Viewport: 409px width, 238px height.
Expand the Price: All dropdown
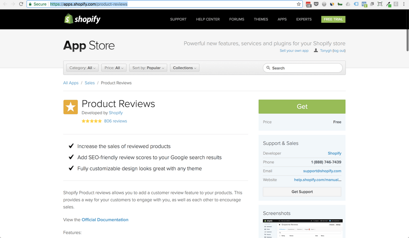pyautogui.click(x=114, y=68)
